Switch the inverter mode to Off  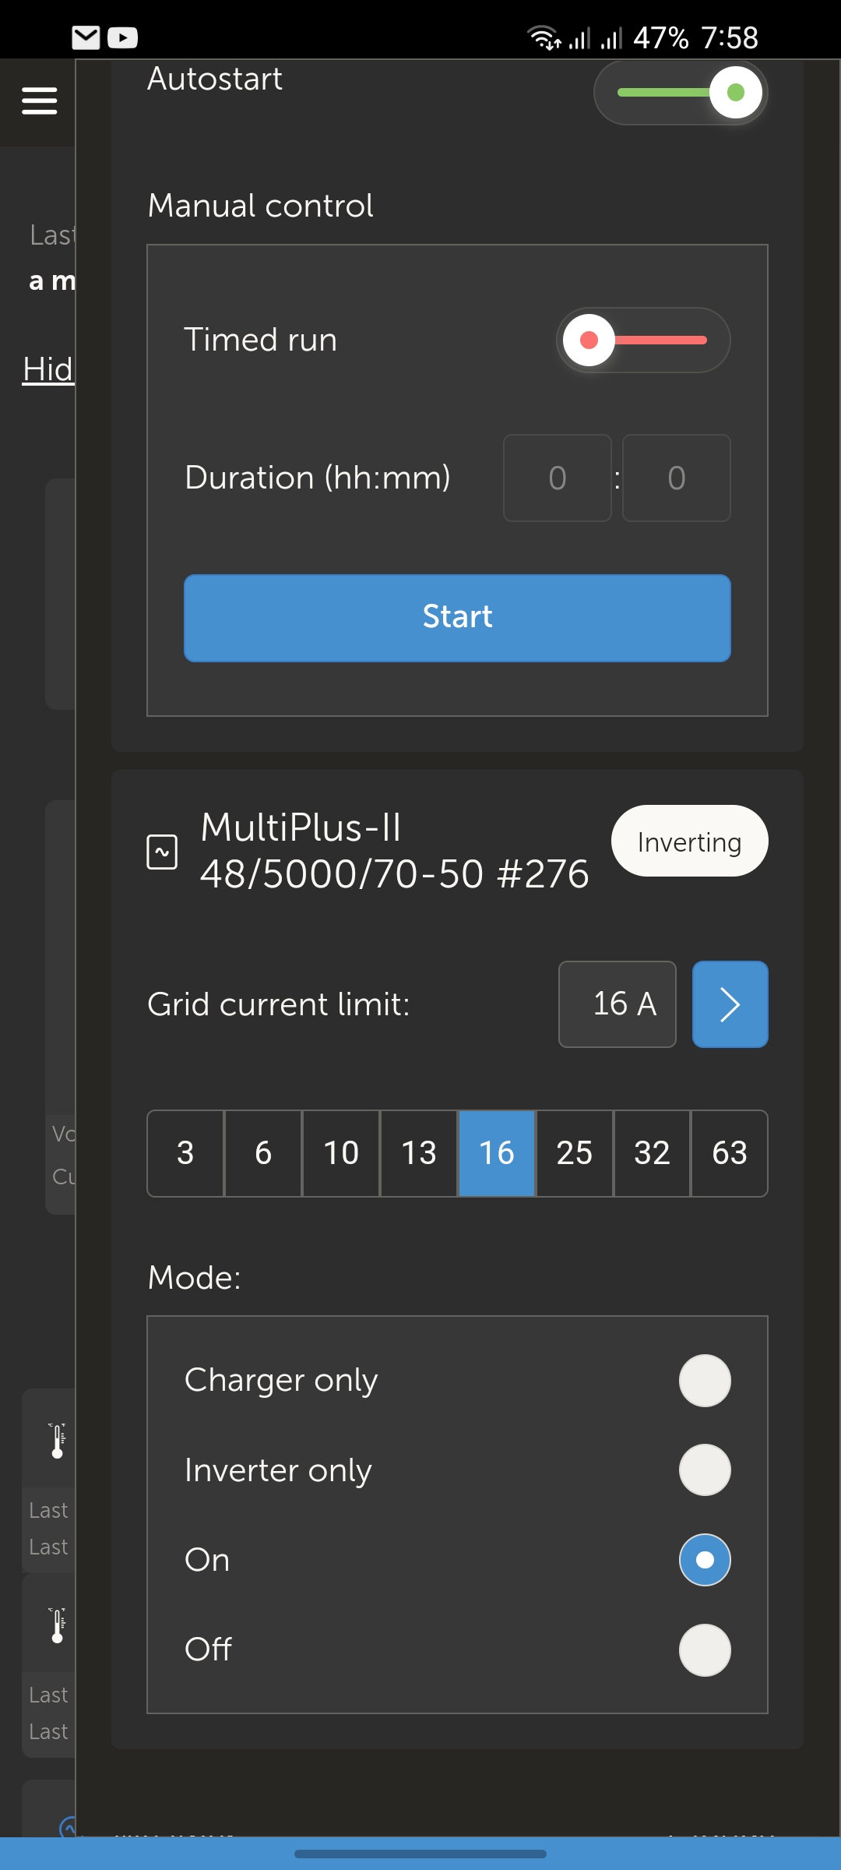[x=704, y=1649]
